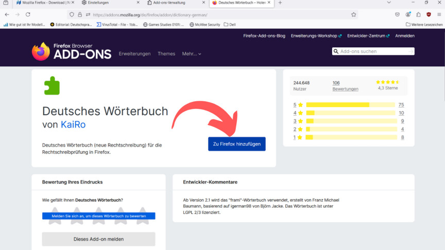Open Weitere Lesezeichen folder
445x250 pixels.
point(424,25)
